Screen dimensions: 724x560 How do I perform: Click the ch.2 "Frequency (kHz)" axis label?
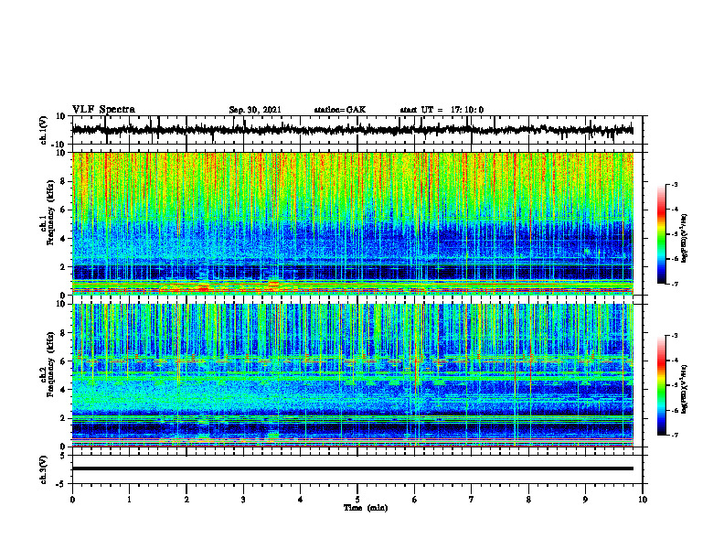click(x=50, y=364)
